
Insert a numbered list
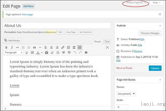tap(29, 47)
